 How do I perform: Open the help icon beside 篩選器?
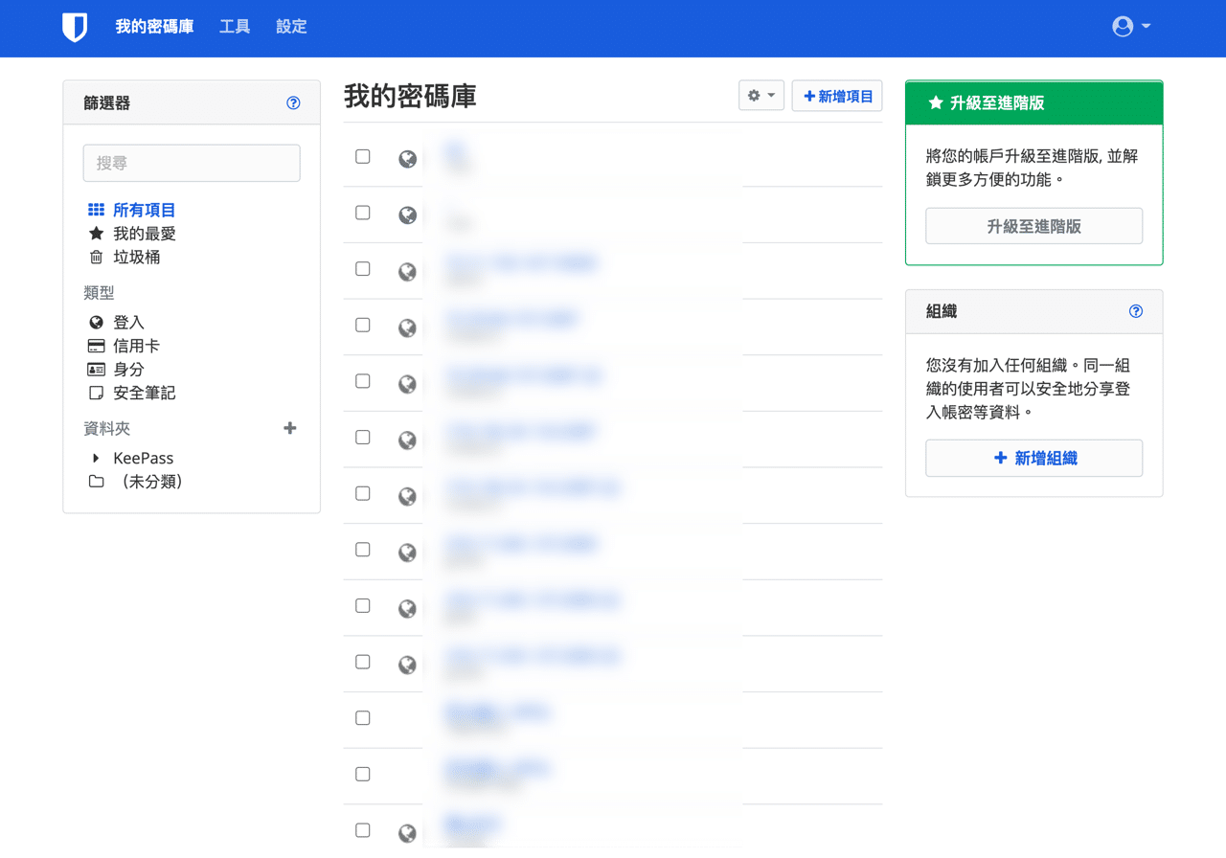click(x=293, y=103)
